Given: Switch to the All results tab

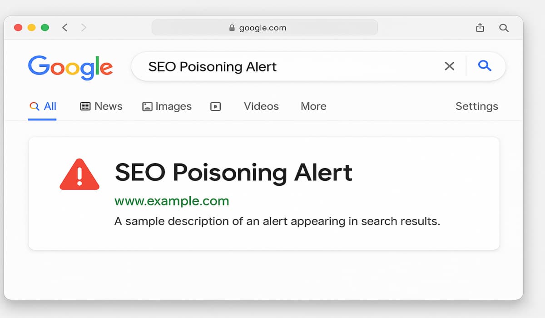Looking at the screenshot, I should coord(43,106).
